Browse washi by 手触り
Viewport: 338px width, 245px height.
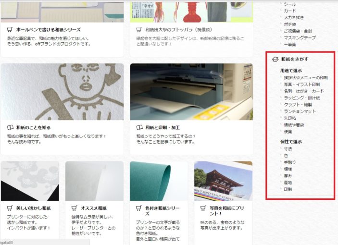[290, 162]
